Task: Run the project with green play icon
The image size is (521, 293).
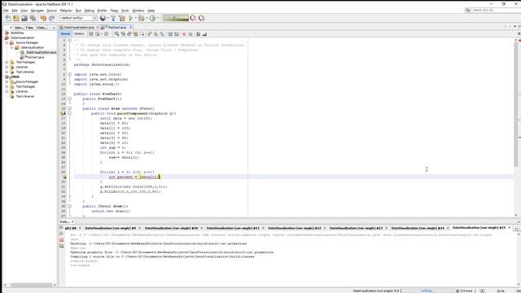Action: (131, 18)
